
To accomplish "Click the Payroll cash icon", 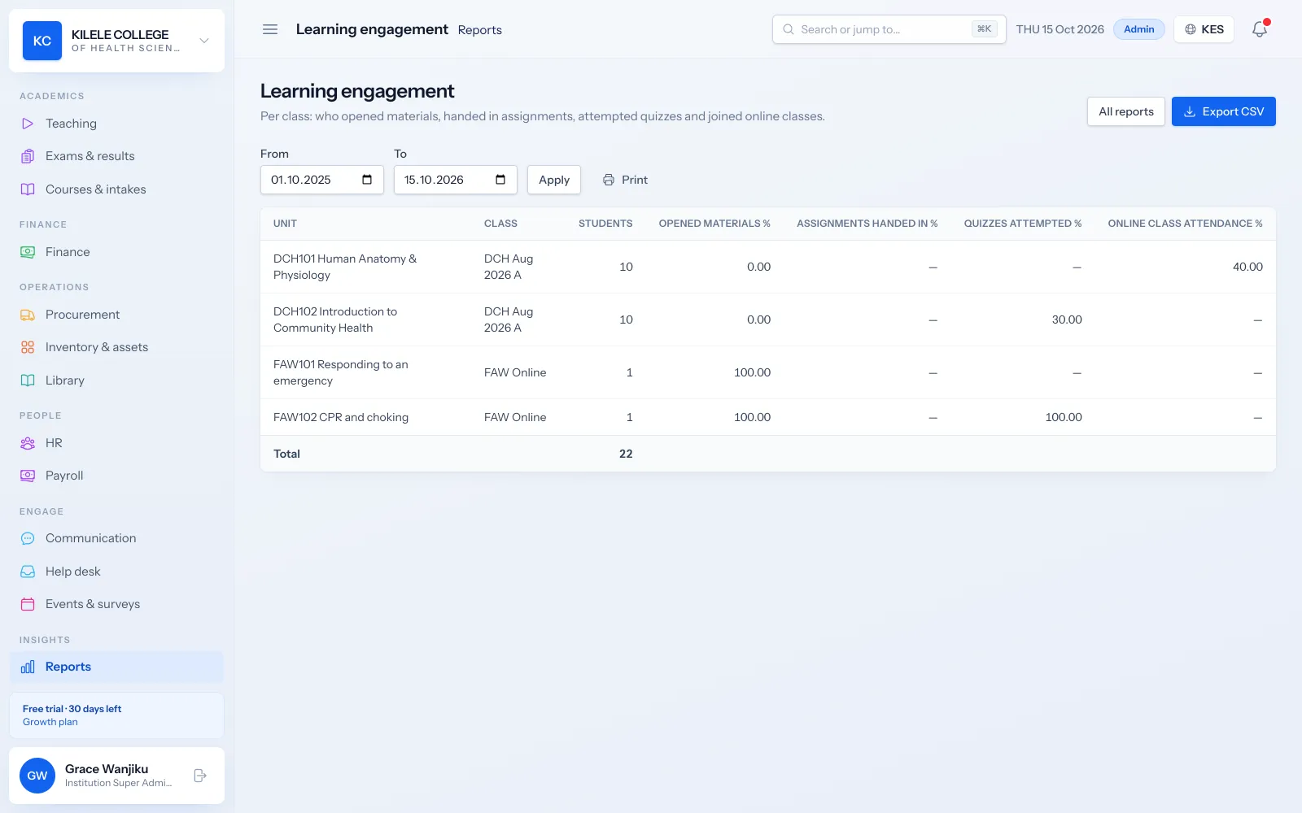I will [28, 476].
